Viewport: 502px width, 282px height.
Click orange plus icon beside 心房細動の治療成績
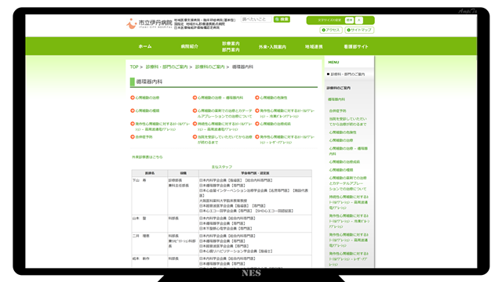(x=256, y=124)
